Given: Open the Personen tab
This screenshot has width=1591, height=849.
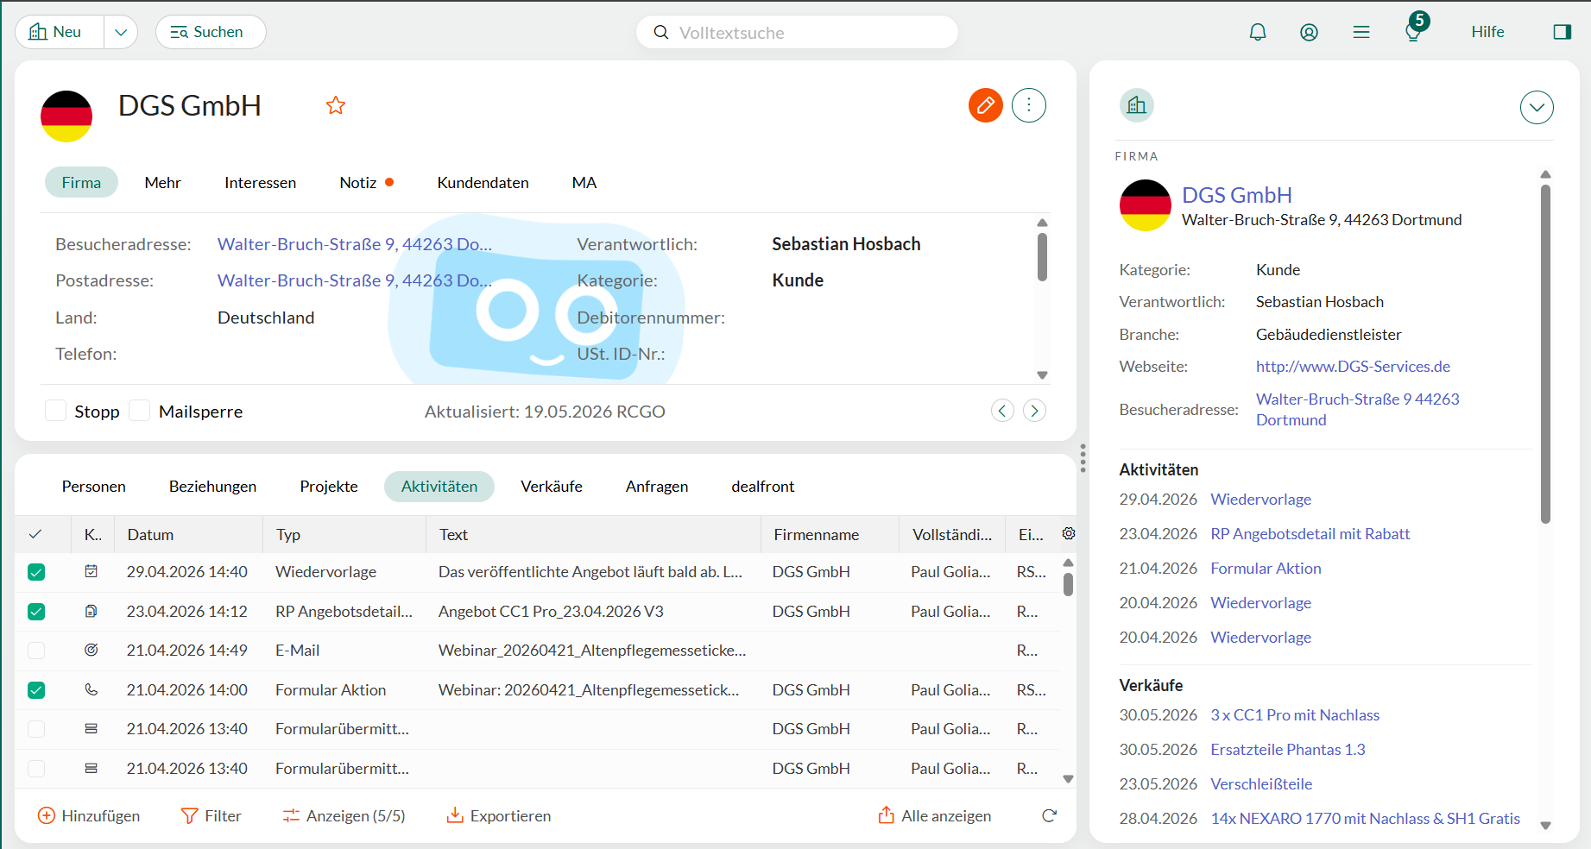Looking at the screenshot, I should 93,486.
